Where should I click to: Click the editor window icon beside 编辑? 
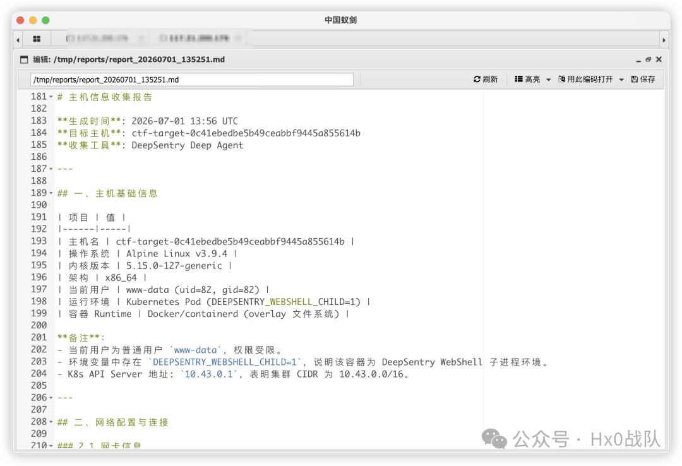click(x=24, y=59)
